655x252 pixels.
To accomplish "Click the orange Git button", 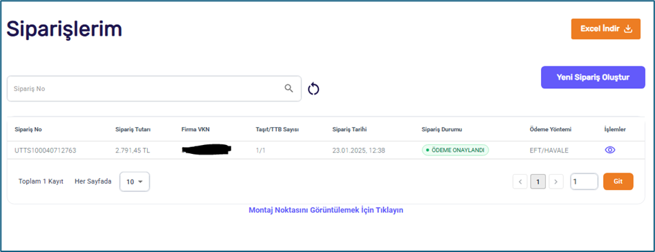I will (x=618, y=182).
